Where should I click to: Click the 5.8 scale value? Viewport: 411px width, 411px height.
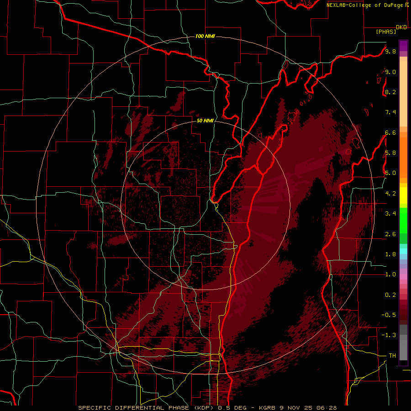pyautogui.click(x=390, y=153)
